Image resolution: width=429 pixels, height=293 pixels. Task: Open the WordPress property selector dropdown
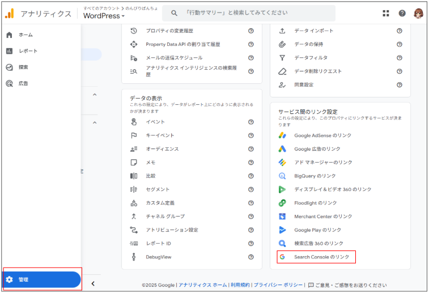pos(104,16)
